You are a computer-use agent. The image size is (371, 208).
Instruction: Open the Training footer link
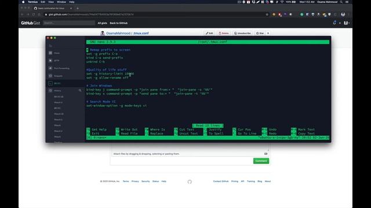[x=251, y=181]
